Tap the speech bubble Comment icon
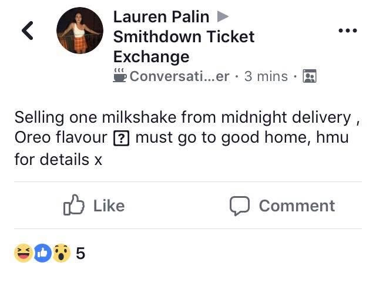 coord(240,206)
